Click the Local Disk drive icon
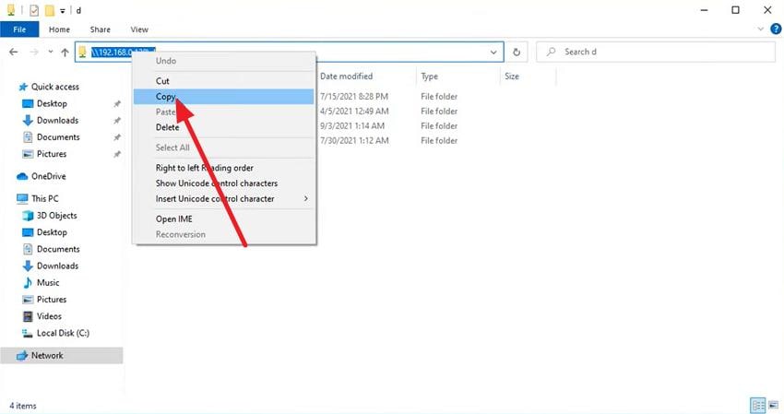Screen dimensions: 784x414 [x=28, y=333]
